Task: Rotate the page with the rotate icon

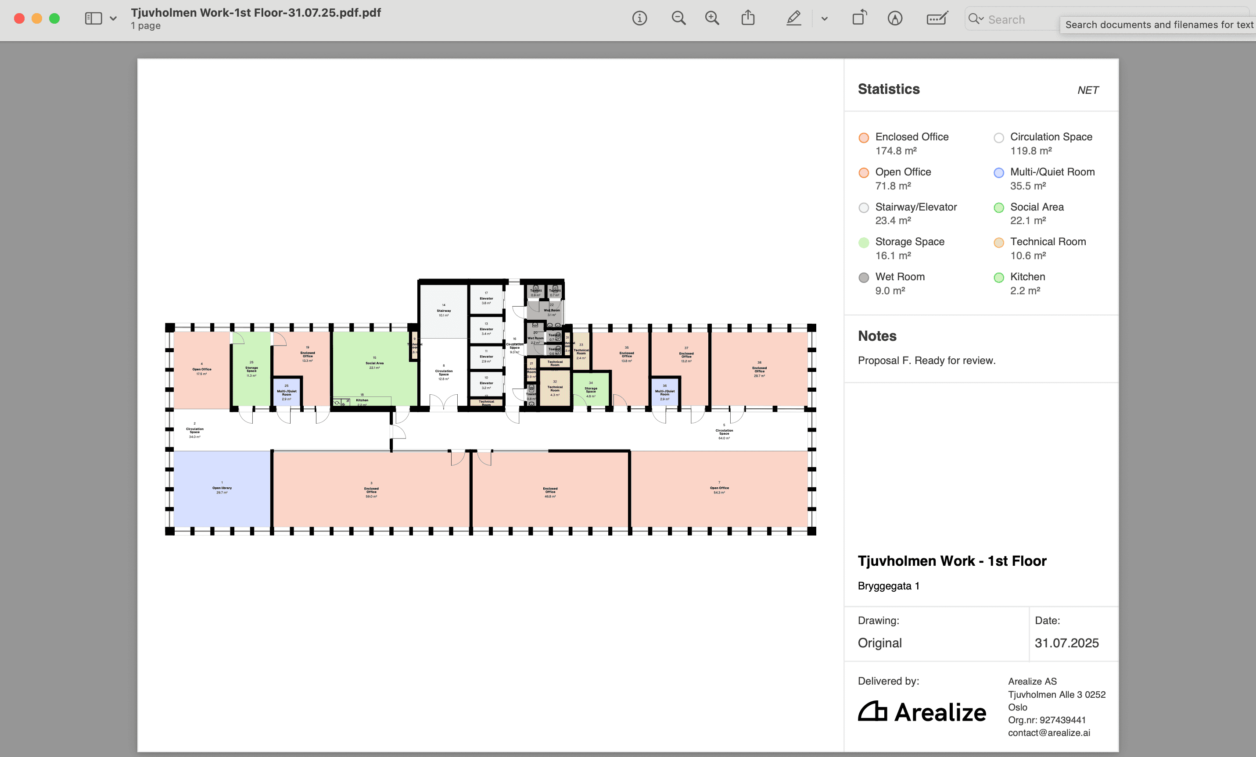Action: point(859,18)
